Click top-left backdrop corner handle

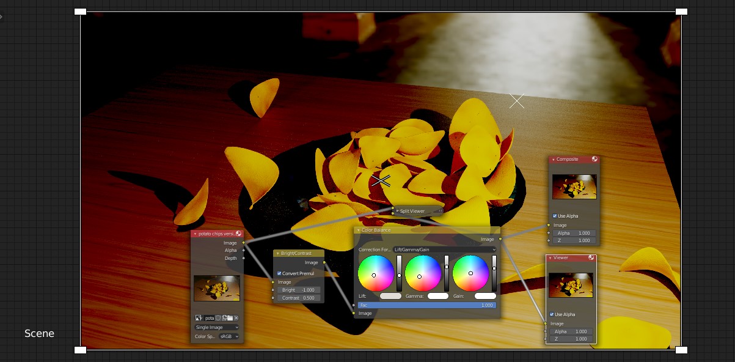coord(80,12)
